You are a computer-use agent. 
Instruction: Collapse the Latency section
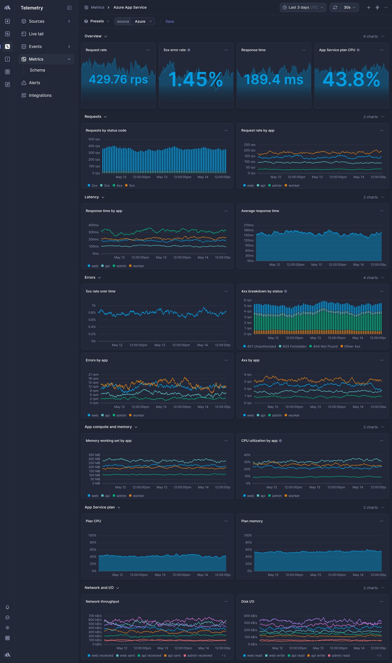(94, 197)
